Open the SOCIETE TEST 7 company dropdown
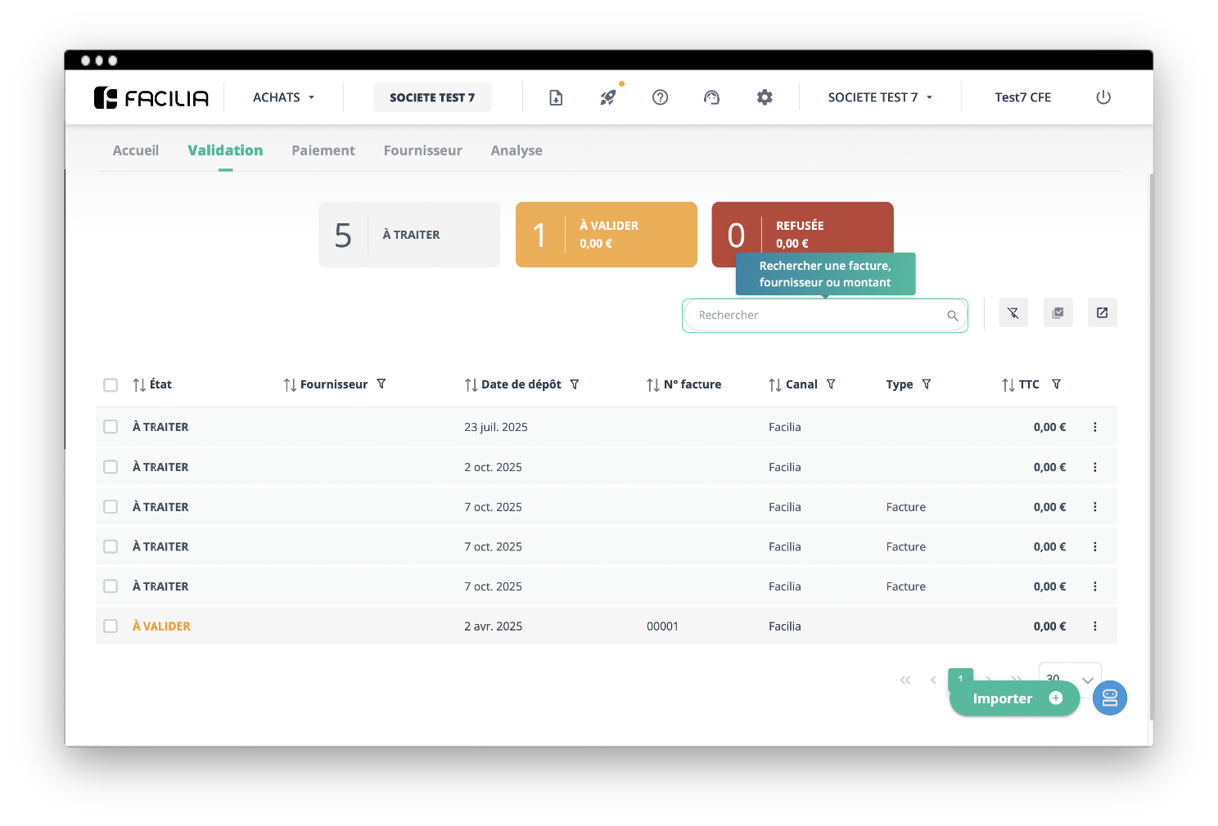 [x=880, y=97]
